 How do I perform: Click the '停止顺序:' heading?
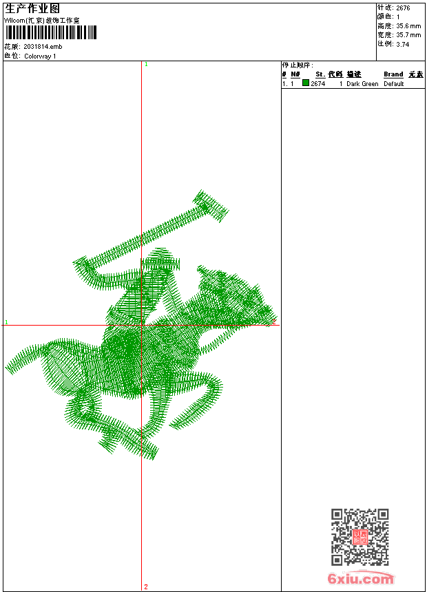pos(298,65)
